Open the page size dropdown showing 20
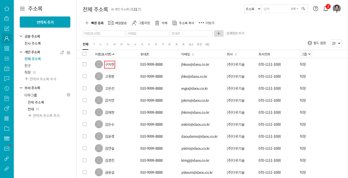 [336, 43]
